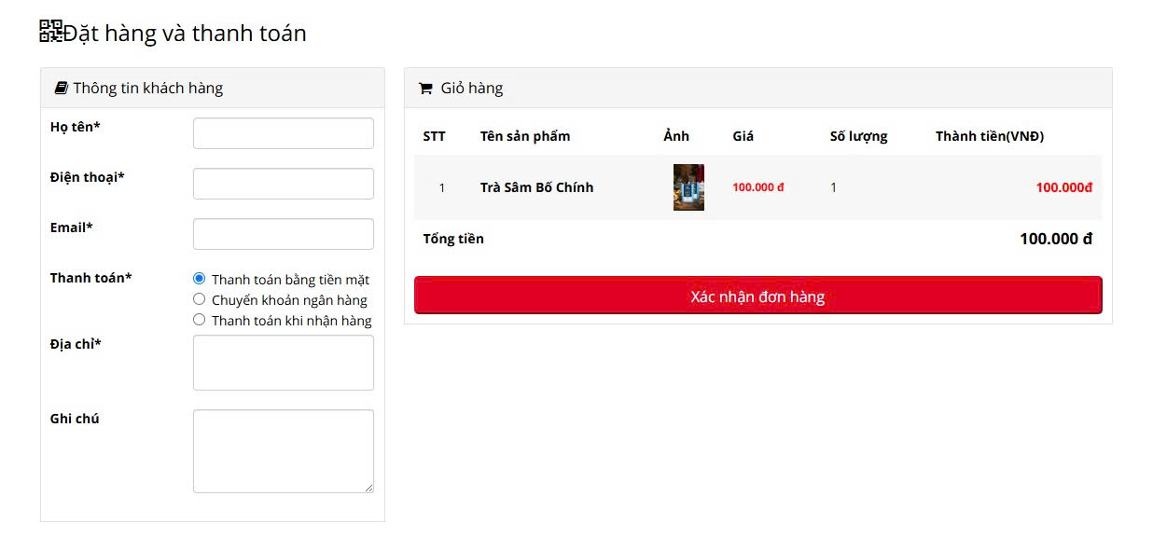Viewport: 1153px width, 551px height.
Task: Click the red 100.000 đ unit price
Action: tap(758, 187)
